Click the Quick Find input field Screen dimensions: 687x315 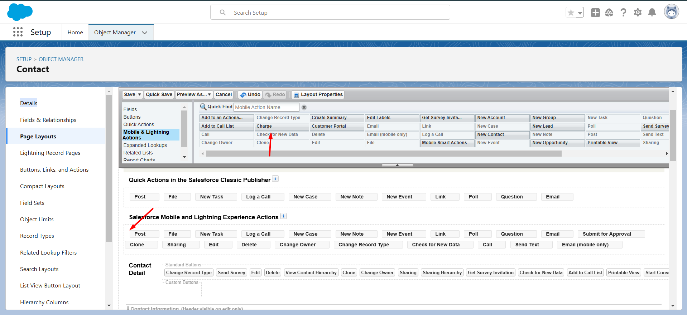[x=266, y=107]
